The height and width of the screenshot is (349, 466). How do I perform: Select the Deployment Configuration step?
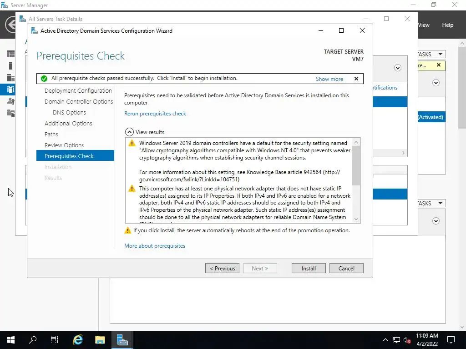78,90
